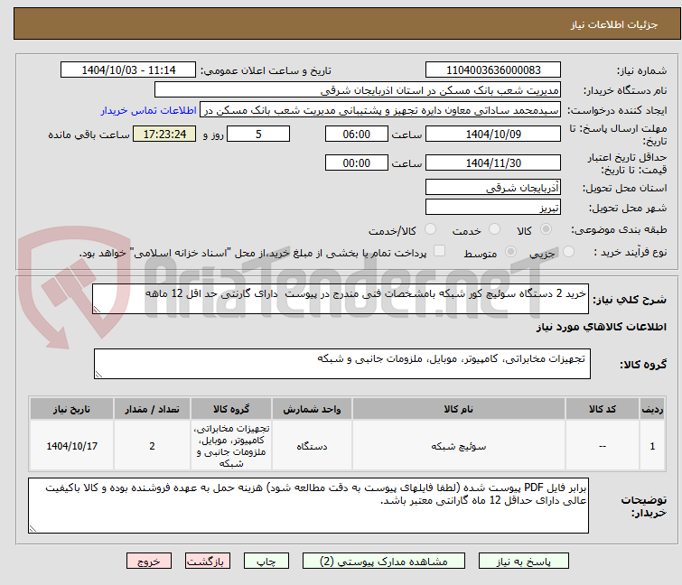
Task: Click the item code cell showing --
Action: 603,446
